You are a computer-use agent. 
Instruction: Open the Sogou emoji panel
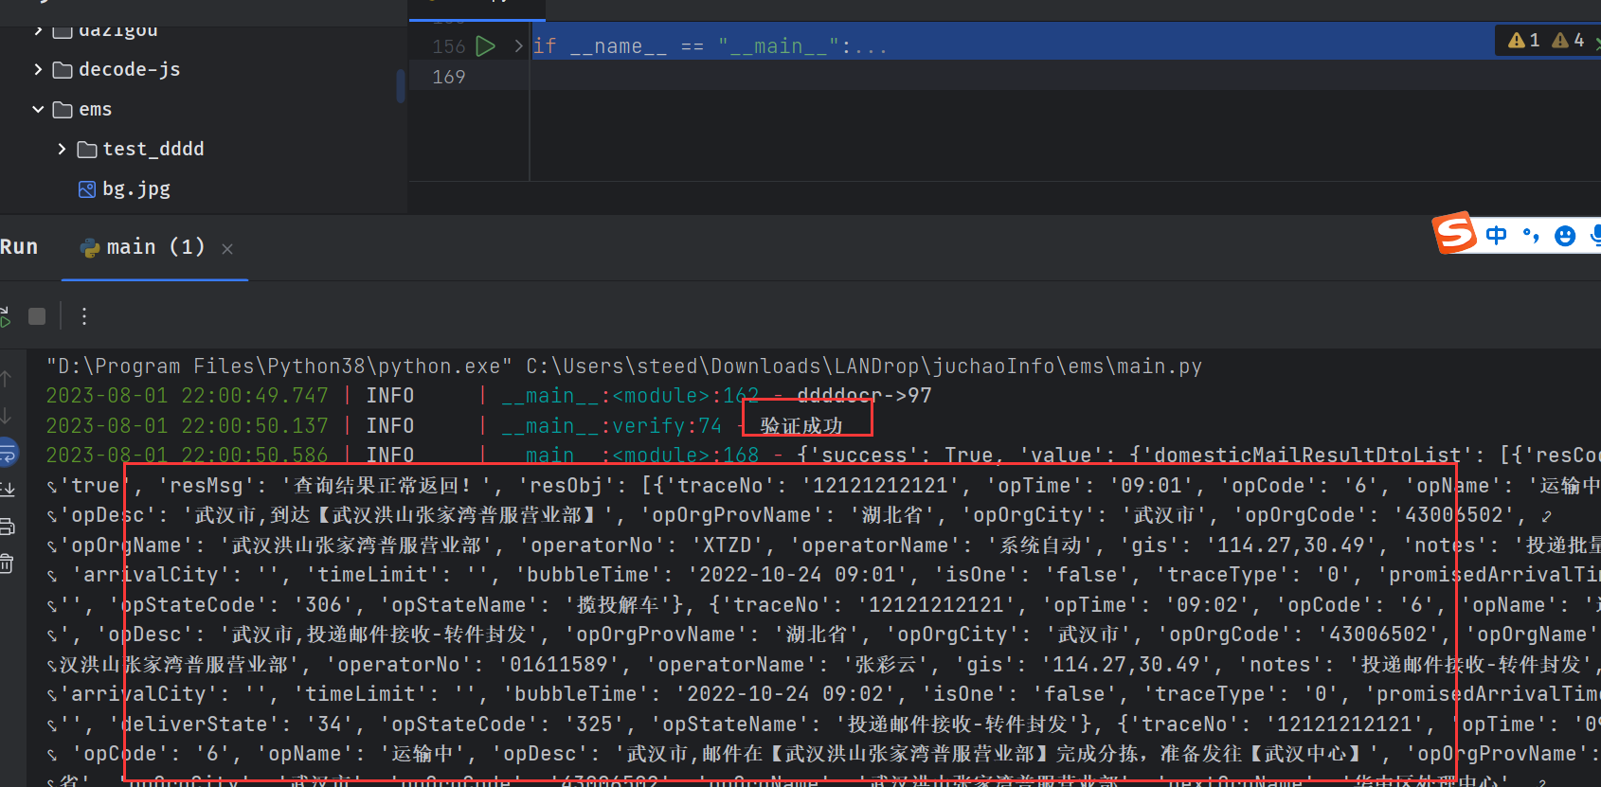pyautogui.click(x=1565, y=236)
